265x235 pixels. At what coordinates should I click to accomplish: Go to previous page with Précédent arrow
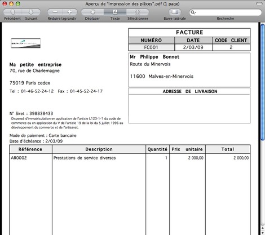click(12, 12)
